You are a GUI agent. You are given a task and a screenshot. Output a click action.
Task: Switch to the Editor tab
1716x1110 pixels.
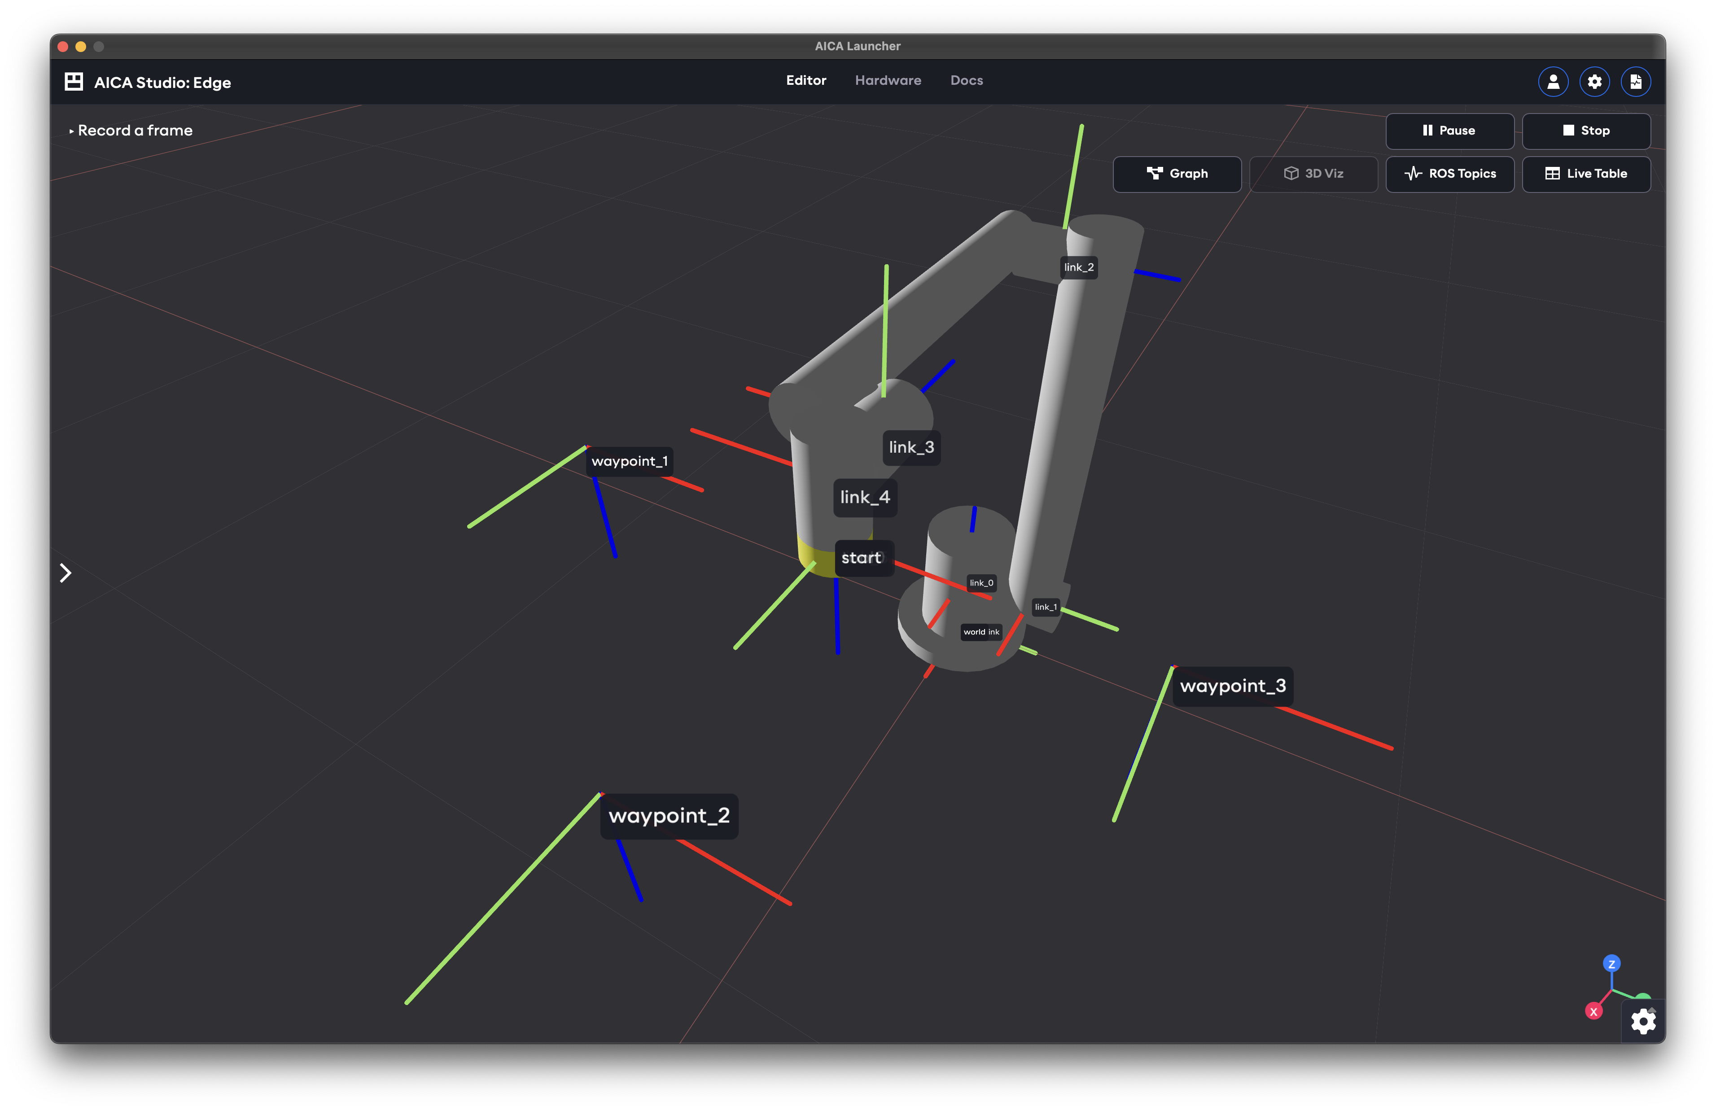click(x=806, y=80)
